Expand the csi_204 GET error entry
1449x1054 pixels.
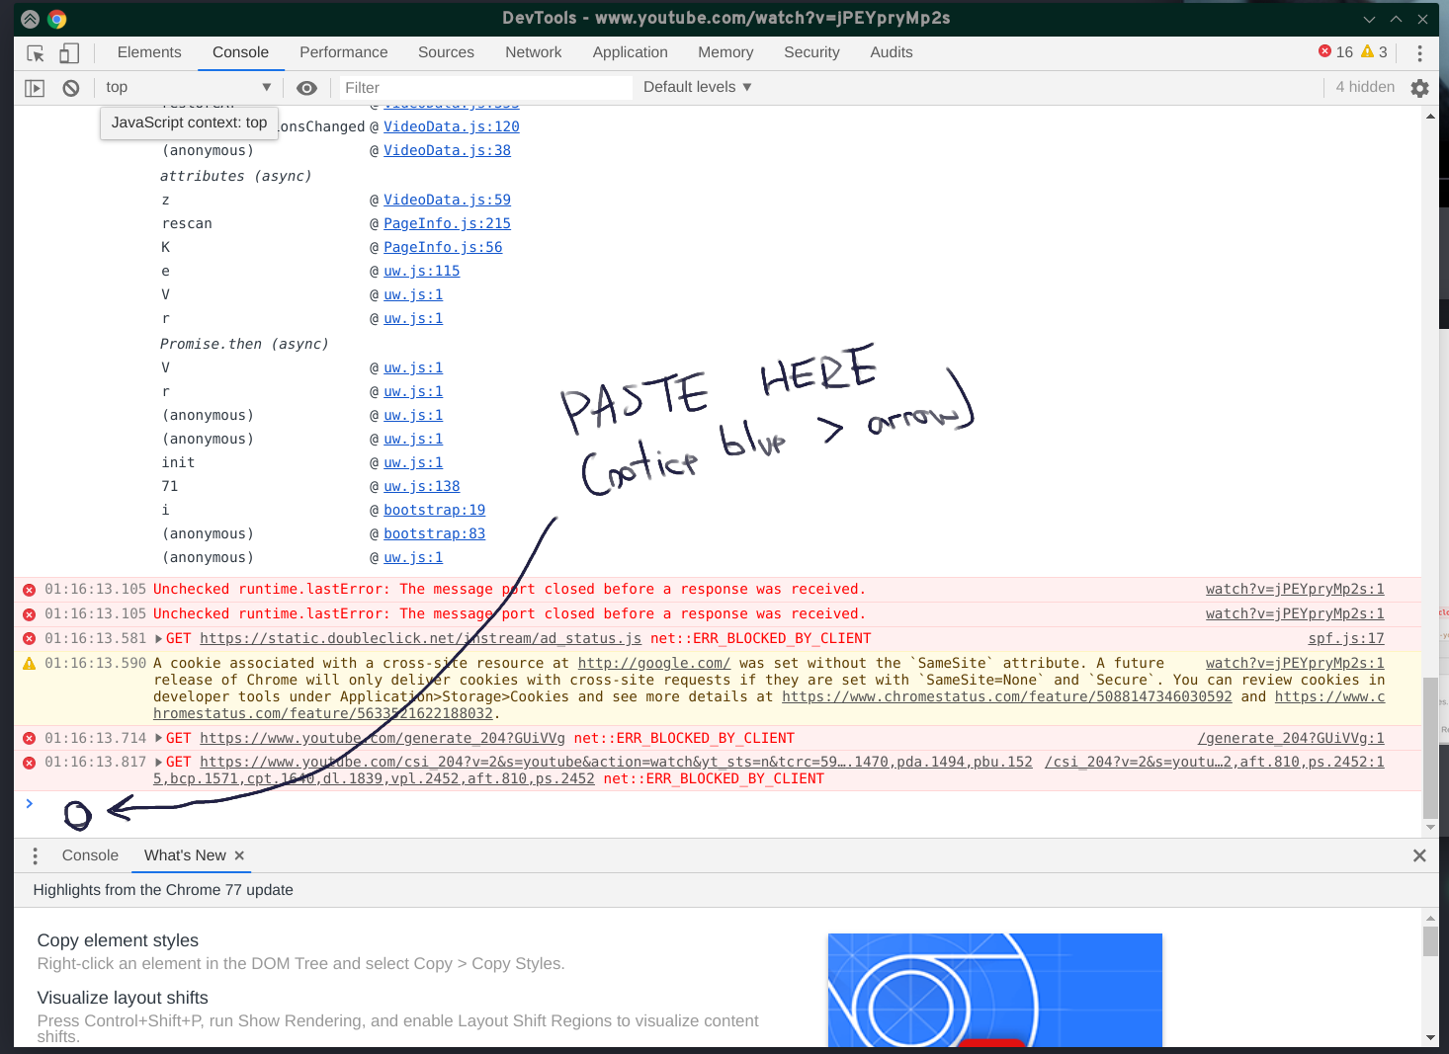[x=159, y=763]
